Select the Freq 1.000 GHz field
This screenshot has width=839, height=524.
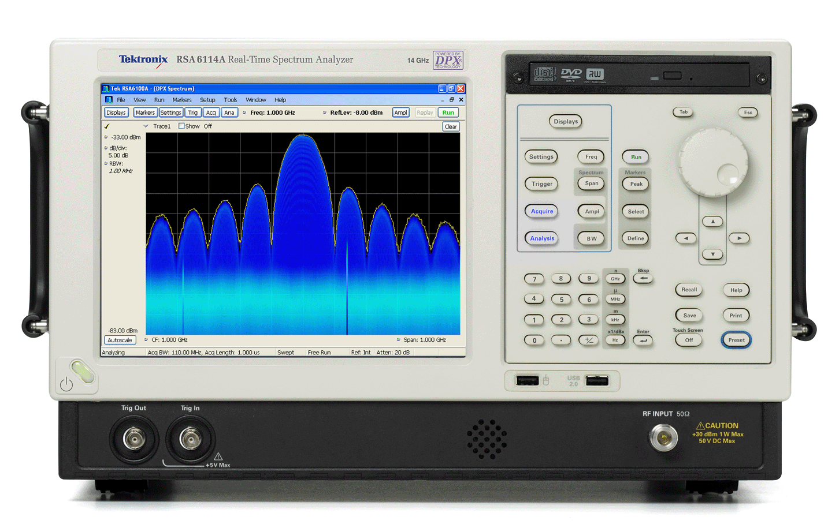coord(273,113)
